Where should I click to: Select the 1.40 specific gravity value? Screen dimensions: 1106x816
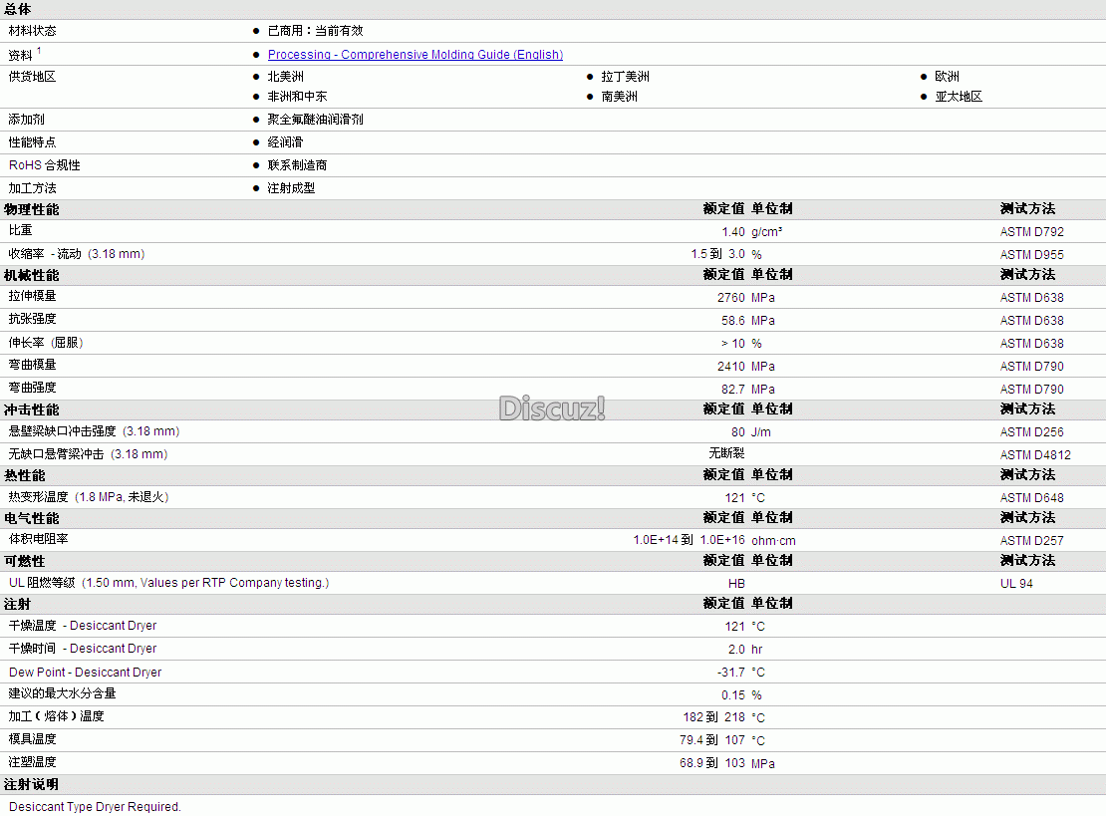pyautogui.click(x=733, y=232)
